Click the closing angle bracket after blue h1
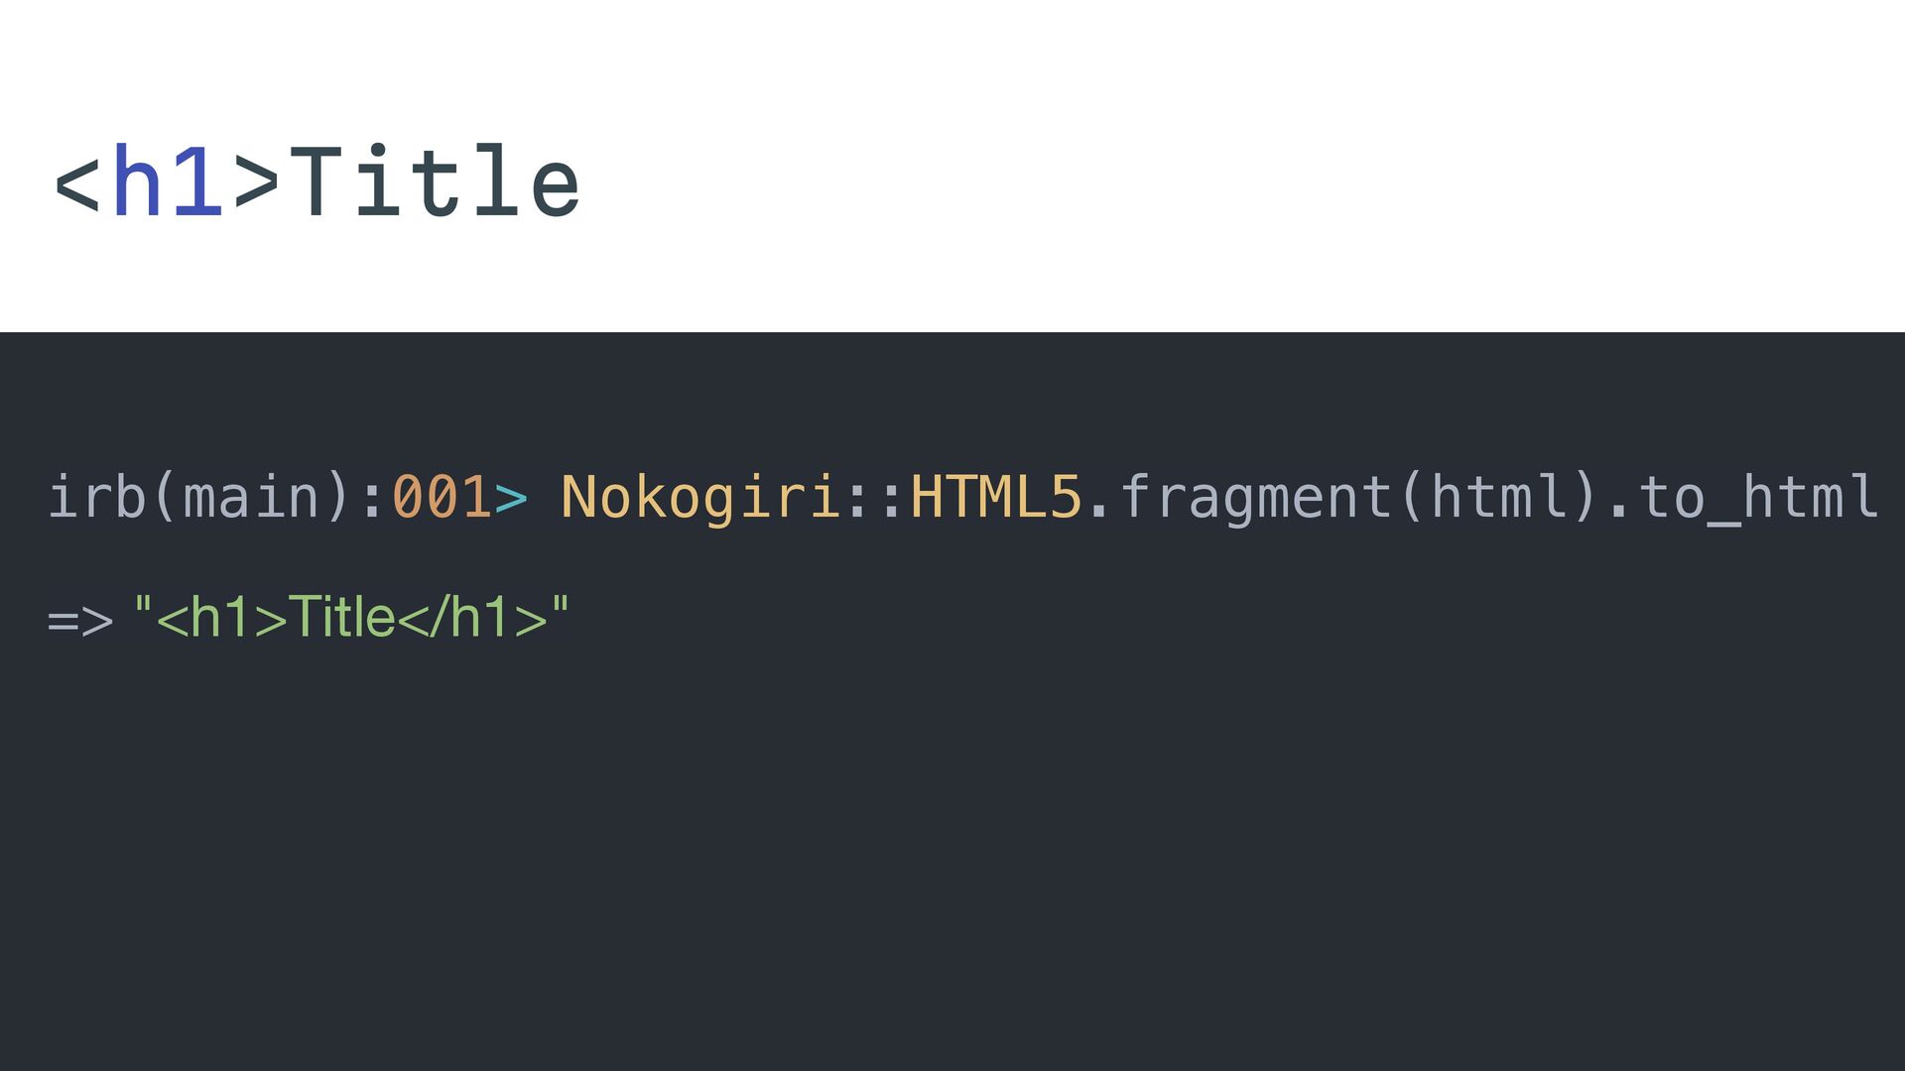Viewport: 1905px width, 1071px height. [256, 183]
